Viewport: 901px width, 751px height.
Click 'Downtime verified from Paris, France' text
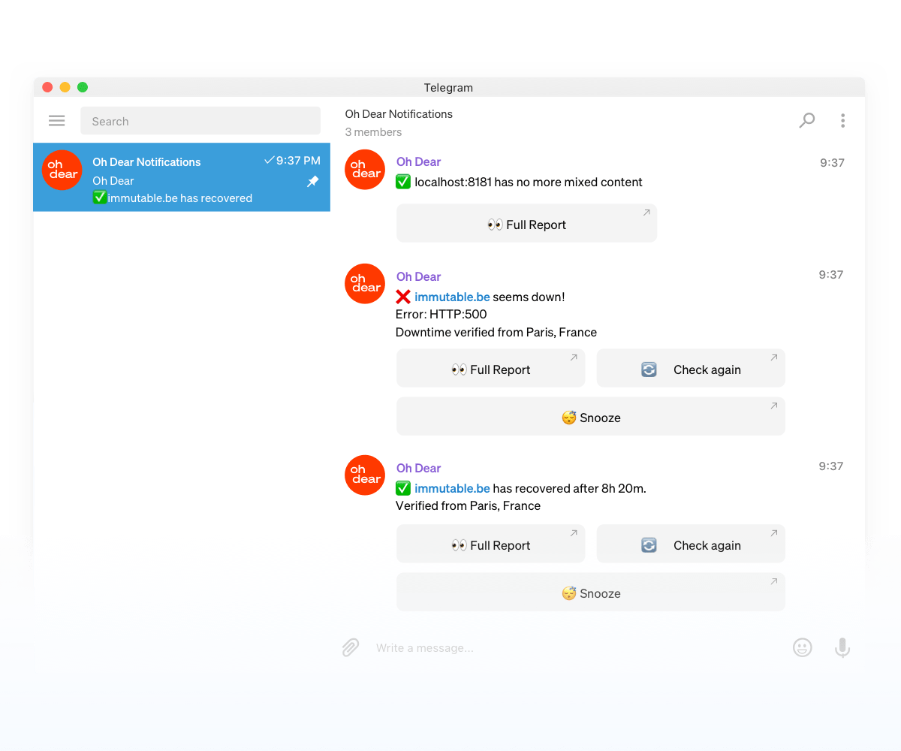496,333
